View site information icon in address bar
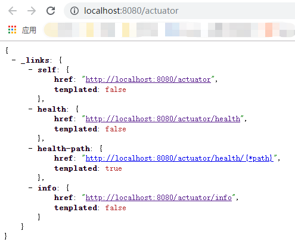 point(74,11)
